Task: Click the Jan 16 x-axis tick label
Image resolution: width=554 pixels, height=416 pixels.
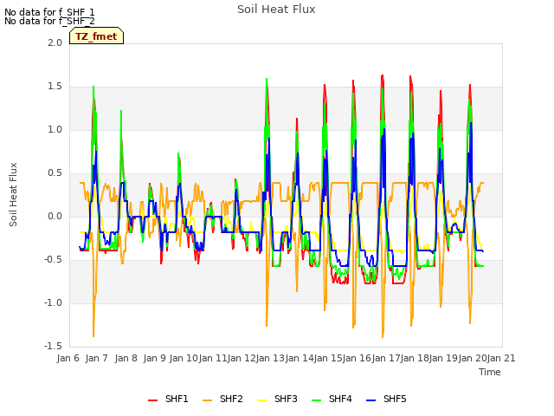Action: pos(357,358)
